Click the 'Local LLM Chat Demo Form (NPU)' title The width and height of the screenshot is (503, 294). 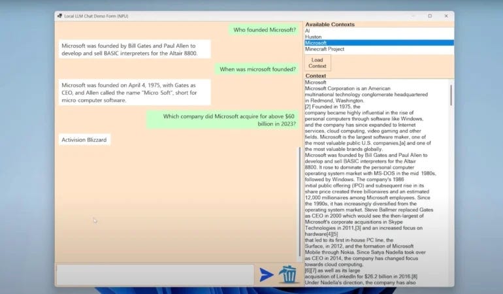click(96, 16)
